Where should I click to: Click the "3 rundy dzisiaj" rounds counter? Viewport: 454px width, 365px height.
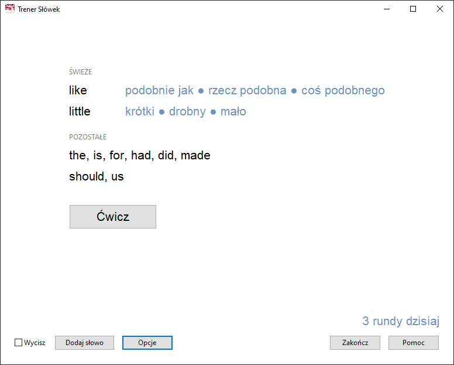(400, 321)
